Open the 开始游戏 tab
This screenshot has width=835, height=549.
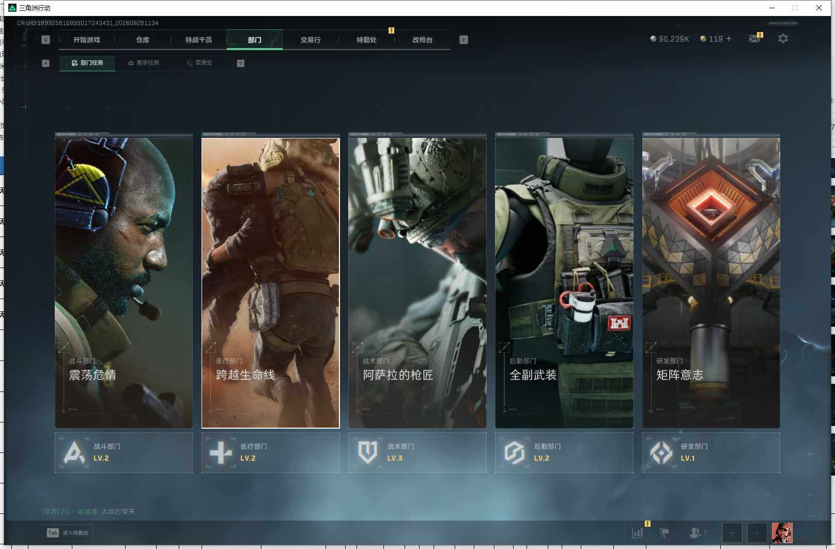[87, 40]
